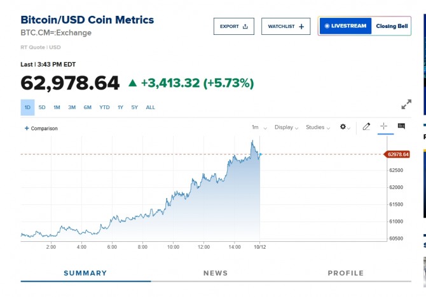Viewport: 426px width, 297px height.
Task: Open the 1m interval dropdown
Action: coord(259,128)
